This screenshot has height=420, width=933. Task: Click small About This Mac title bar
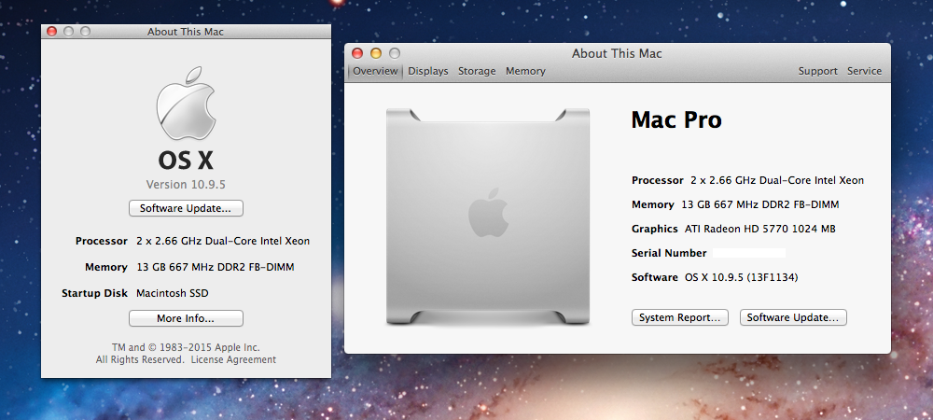pyautogui.click(x=186, y=32)
